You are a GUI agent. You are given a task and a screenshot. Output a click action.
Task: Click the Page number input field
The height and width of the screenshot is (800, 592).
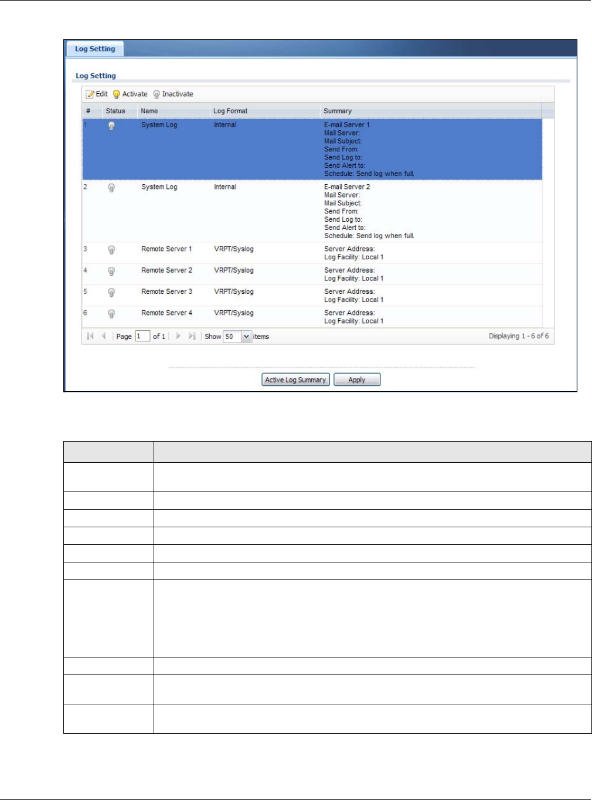click(142, 336)
